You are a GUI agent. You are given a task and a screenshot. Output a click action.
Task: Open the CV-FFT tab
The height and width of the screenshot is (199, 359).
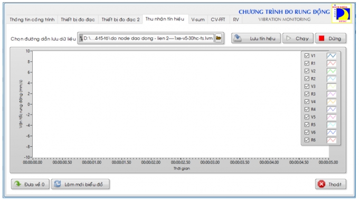coord(218,20)
